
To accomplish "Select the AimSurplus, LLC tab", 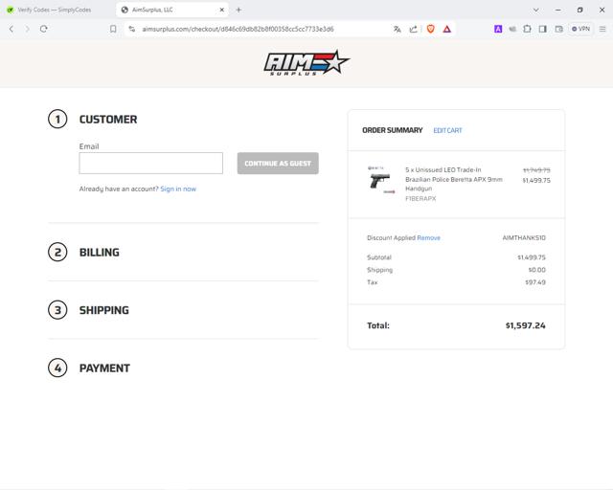I will point(172,10).
